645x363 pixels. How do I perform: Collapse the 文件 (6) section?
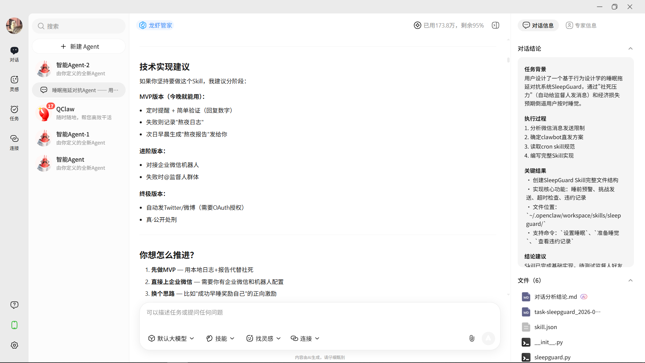coord(631,280)
